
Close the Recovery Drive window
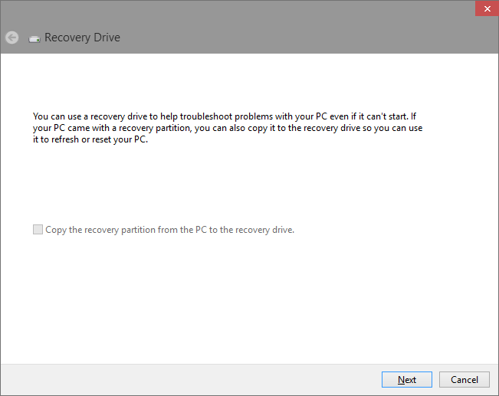pos(484,8)
